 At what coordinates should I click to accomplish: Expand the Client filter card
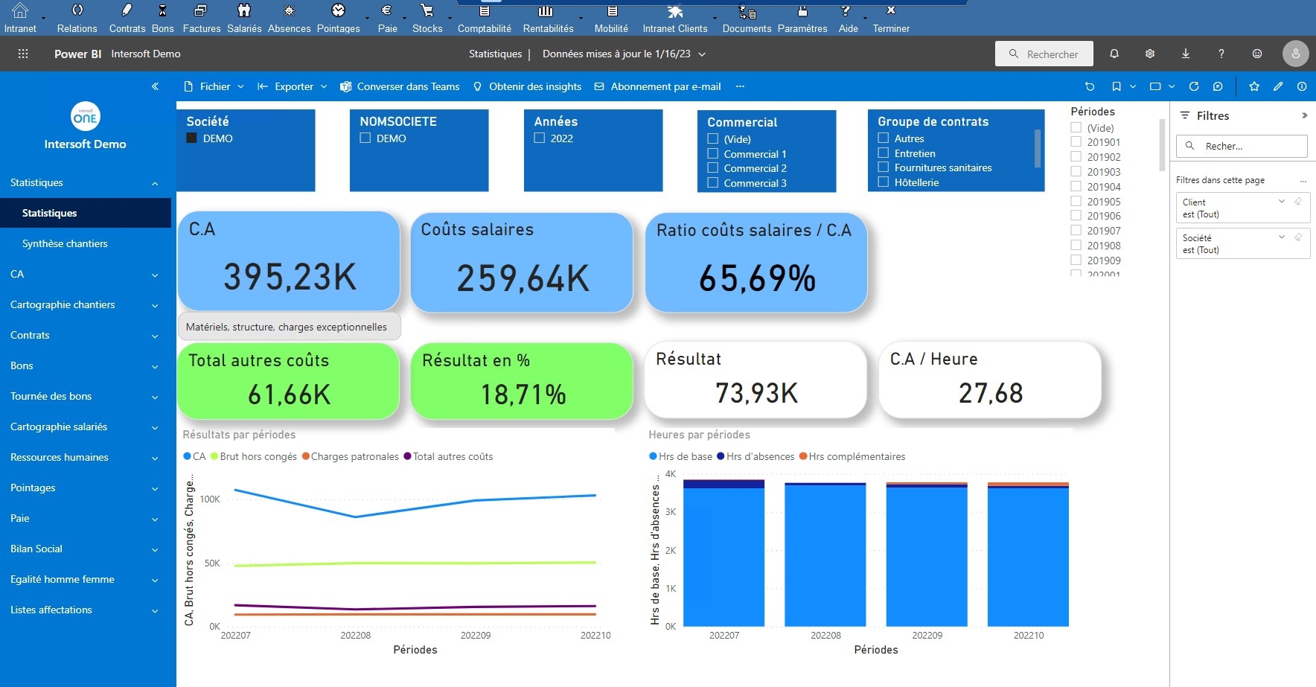tap(1281, 202)
